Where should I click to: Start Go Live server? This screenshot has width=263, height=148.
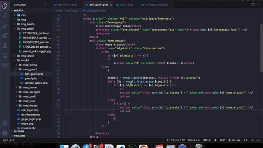pos(234,140)
